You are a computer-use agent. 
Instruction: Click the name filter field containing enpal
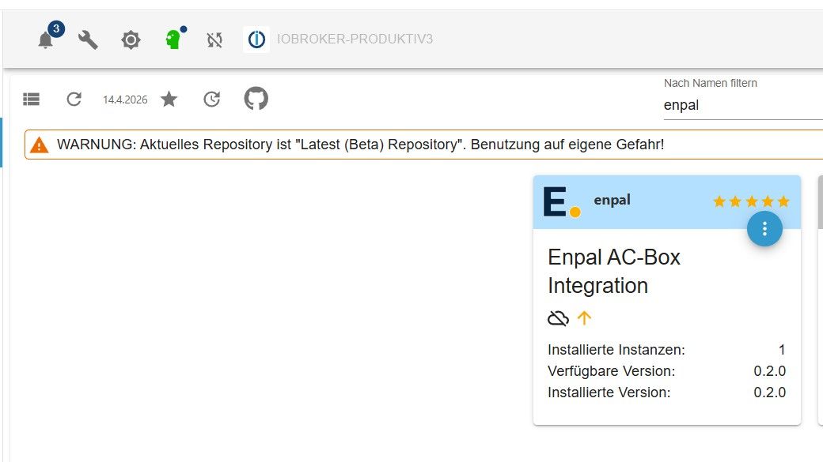[743, 105]
